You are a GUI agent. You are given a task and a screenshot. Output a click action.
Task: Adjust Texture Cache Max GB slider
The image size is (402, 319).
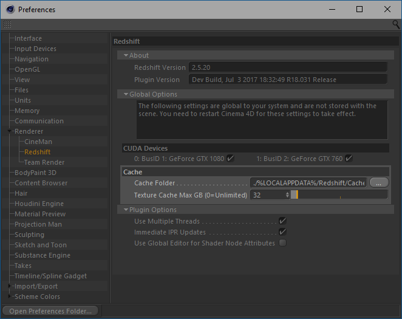tap(339, 195)
